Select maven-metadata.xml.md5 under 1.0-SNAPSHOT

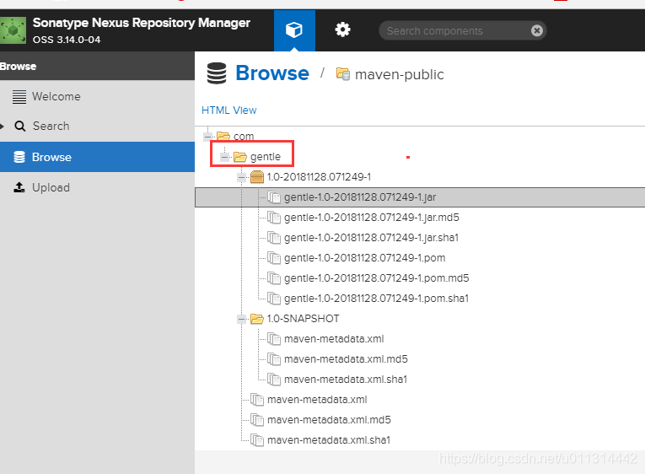346,359
